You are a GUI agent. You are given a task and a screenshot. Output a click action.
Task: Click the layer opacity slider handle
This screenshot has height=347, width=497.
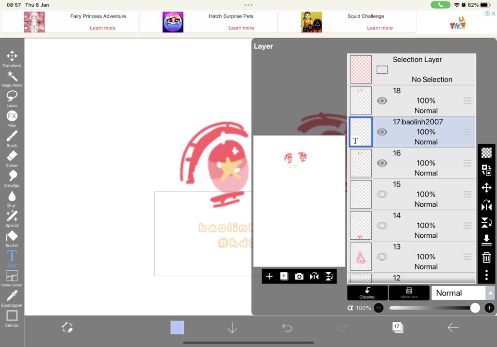(x=475, y=308)
